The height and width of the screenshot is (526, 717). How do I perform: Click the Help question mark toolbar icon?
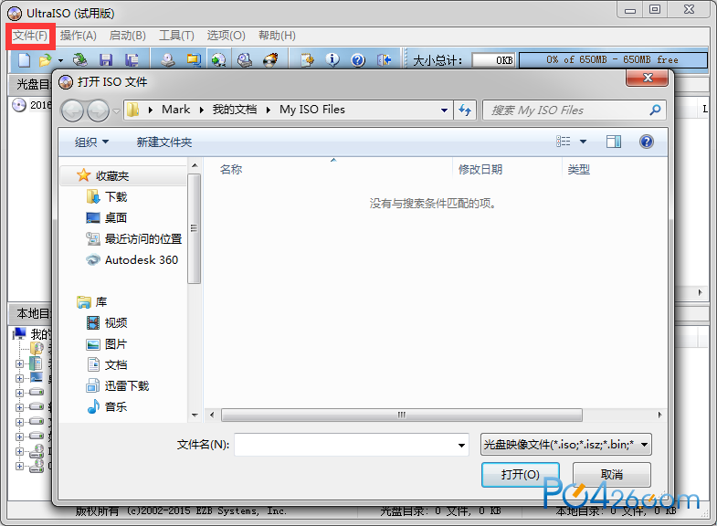[x=358, y=60]
